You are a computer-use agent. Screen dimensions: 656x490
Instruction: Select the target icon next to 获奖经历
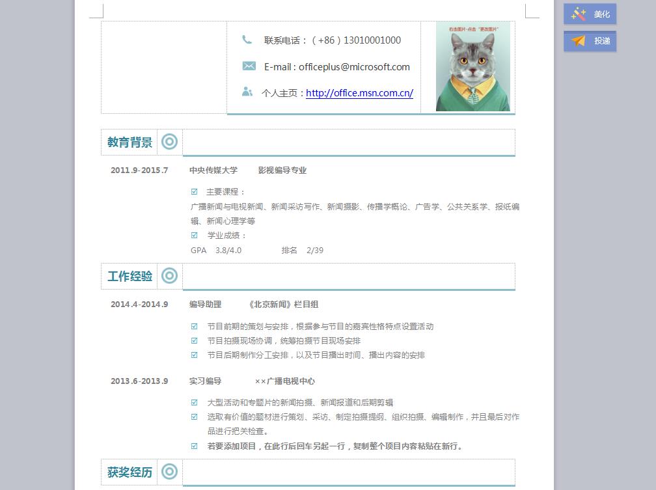tap(169, 472)
